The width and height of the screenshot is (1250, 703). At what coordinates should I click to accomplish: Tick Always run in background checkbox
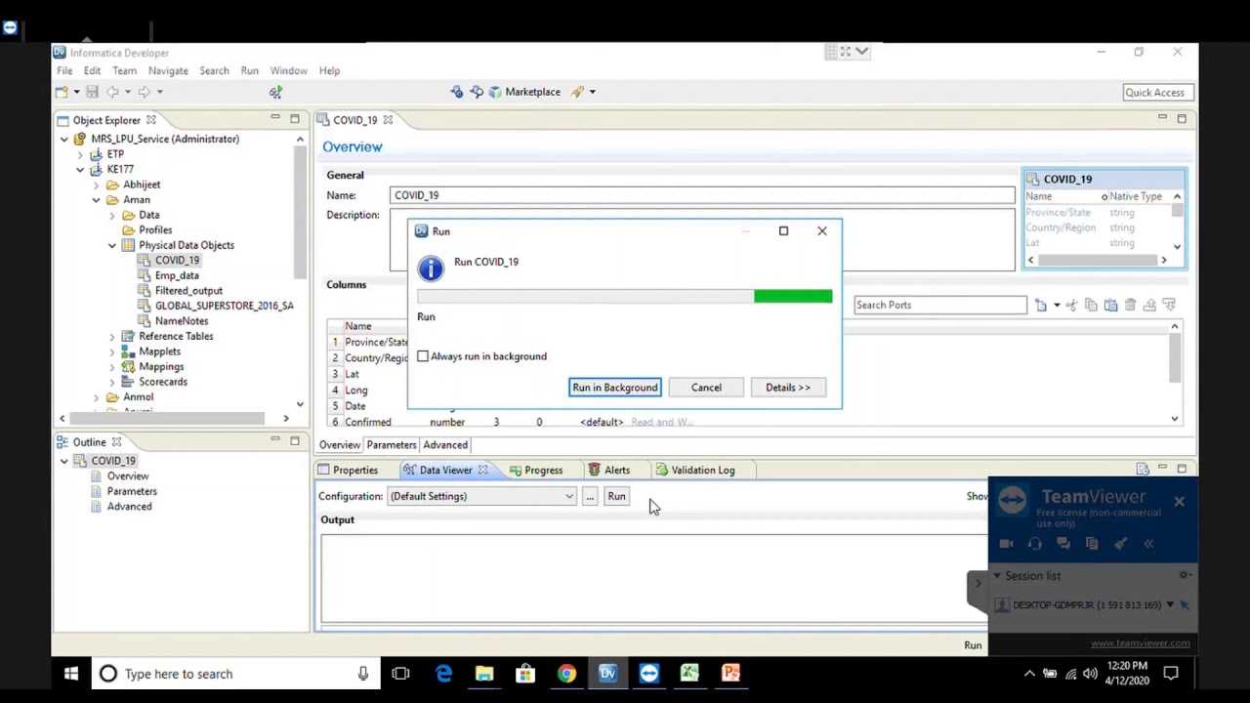click(x=423, y=356)
